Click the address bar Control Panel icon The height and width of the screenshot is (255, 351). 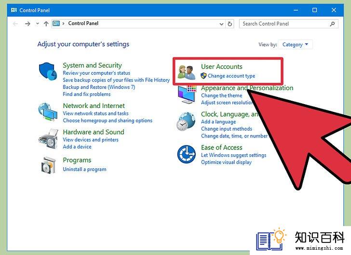coord(56,24)
